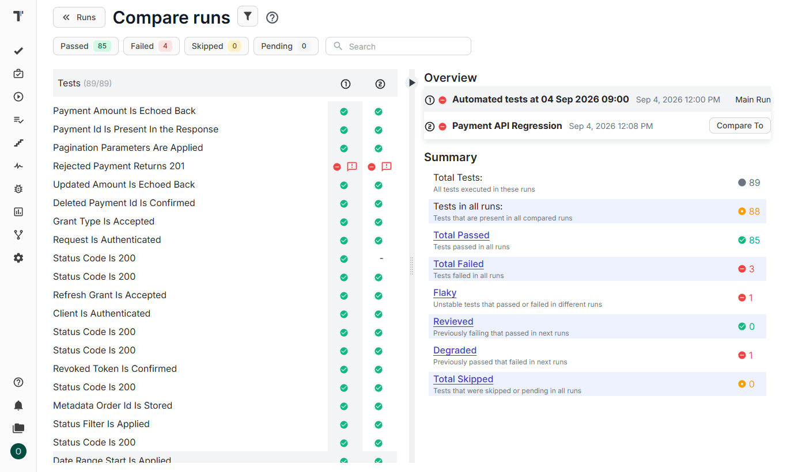Viewport: 787px width, 472px height.
Task: Open the Settings gear in sidebar
Action: point(18,258)
